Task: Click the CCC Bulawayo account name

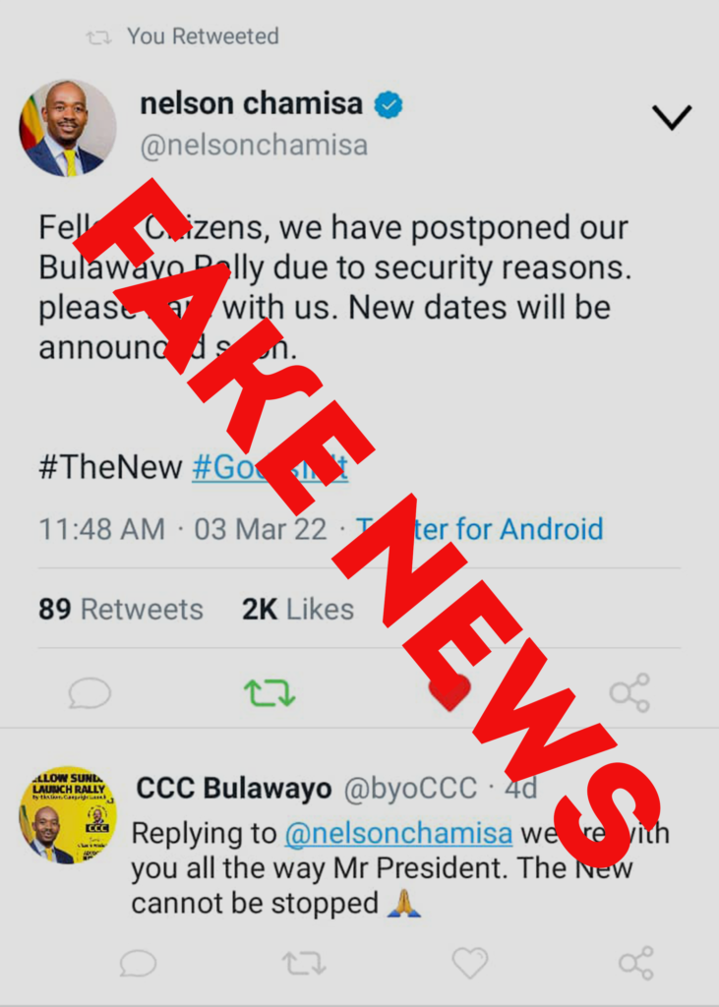Action: pos(234,788)
